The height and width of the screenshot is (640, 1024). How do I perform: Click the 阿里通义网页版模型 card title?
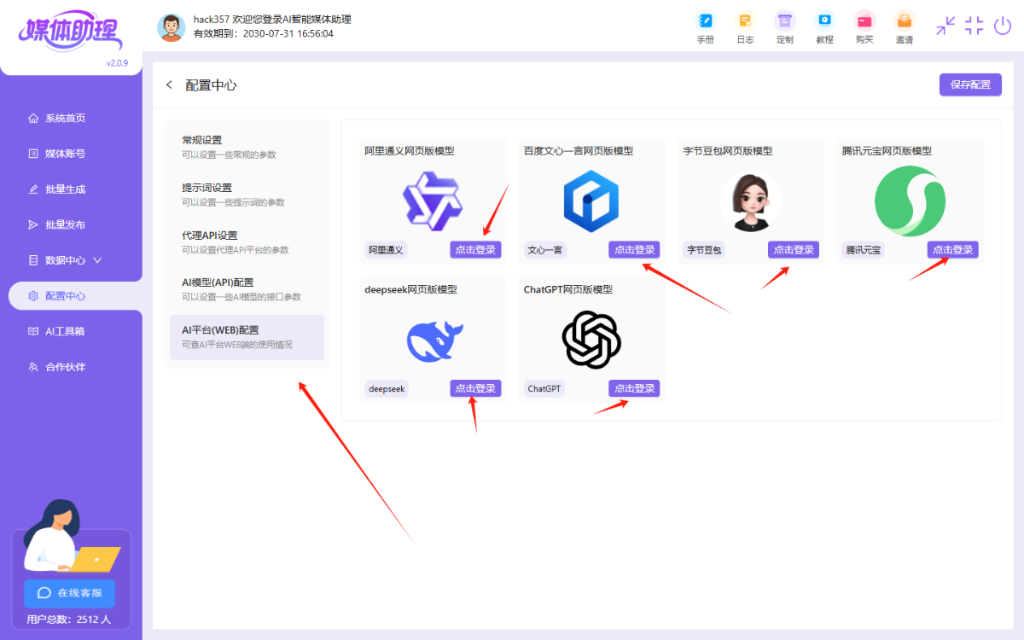tap(410, 151)
